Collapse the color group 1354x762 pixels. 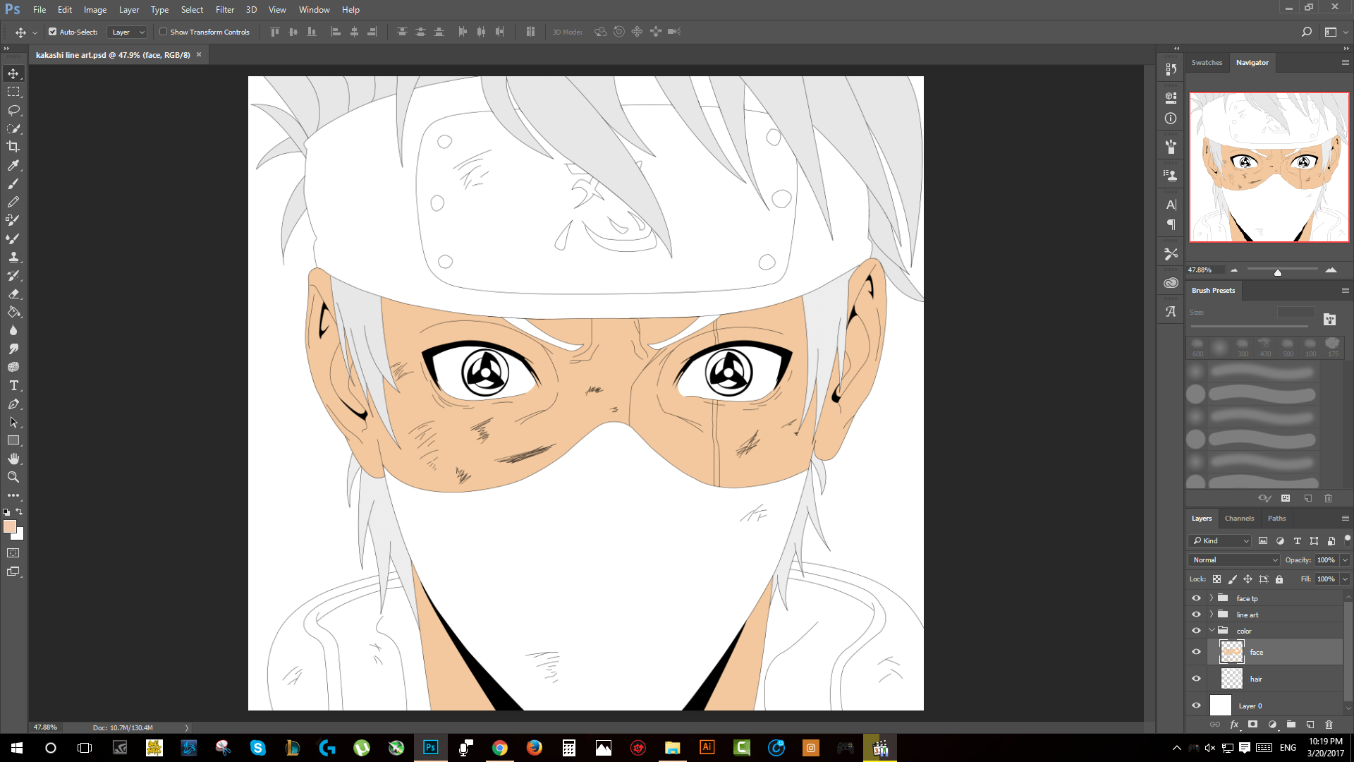point(1212,631)
